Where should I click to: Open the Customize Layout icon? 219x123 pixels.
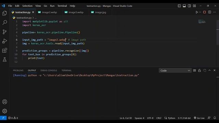pos(194,6)
